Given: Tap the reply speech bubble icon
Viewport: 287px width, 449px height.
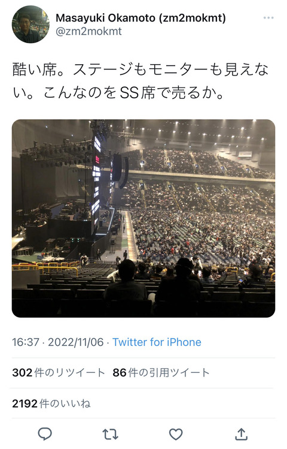Looking at the screenshot, I should 45,434.
